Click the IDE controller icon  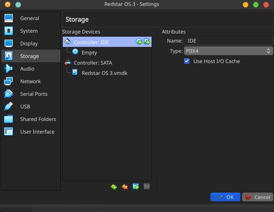coord(68,42)
